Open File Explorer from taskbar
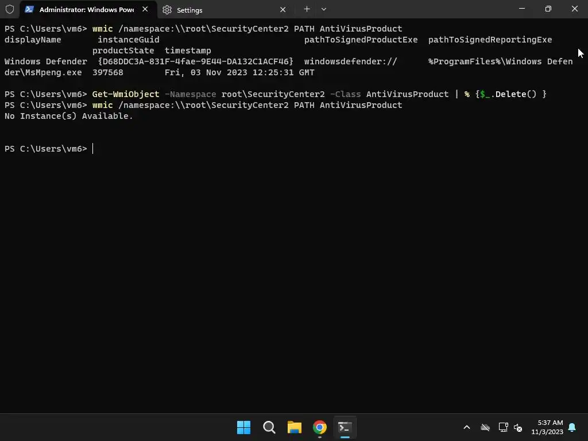588x441 pixels. pyautogui.click(x=295, y=427)
